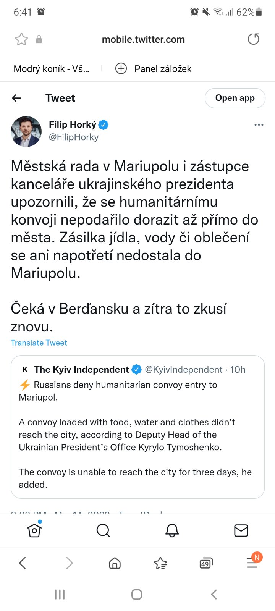Open the tweet's three-dot more options

click(x=259, y=125)
